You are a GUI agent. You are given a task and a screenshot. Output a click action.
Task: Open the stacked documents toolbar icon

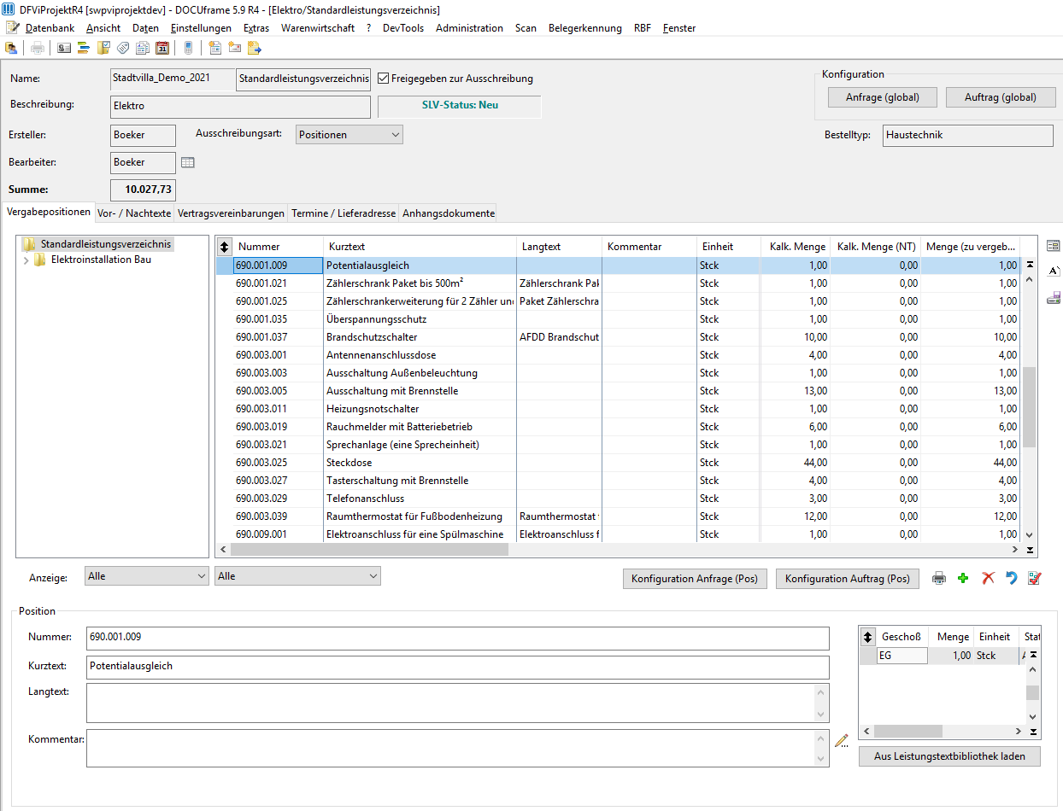click(x=143, y=48)
